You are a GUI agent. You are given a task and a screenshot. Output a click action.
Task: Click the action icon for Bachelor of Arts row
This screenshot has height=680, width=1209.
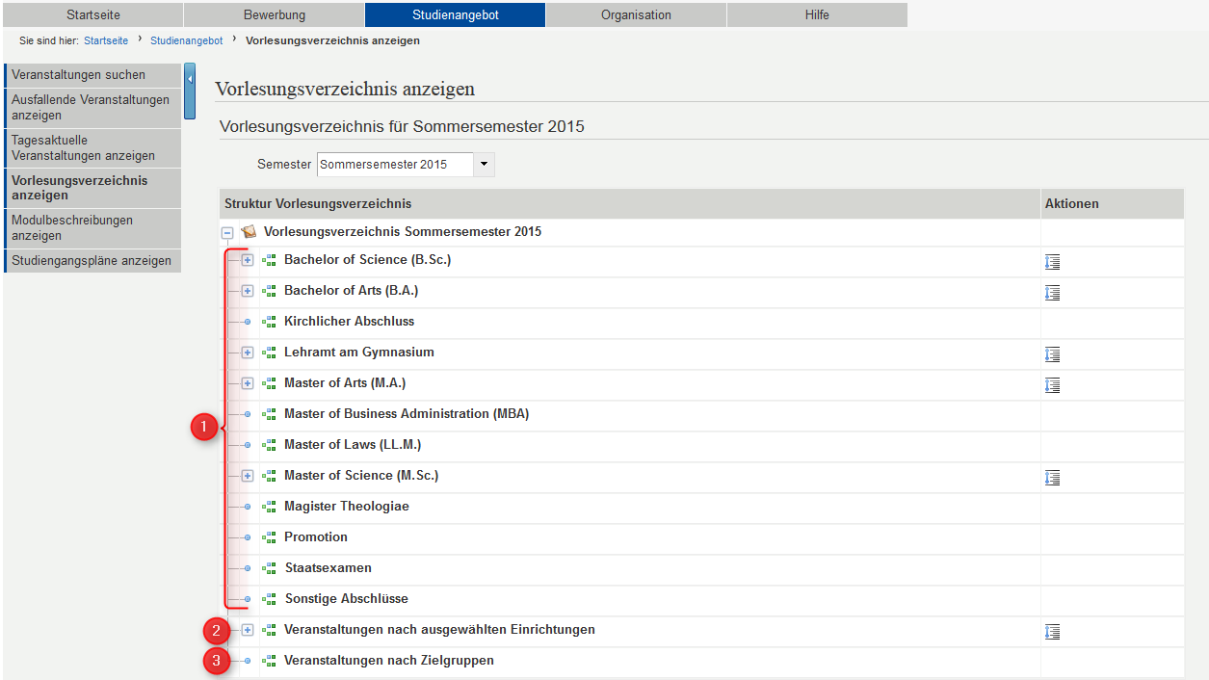tap(1052, 293)
